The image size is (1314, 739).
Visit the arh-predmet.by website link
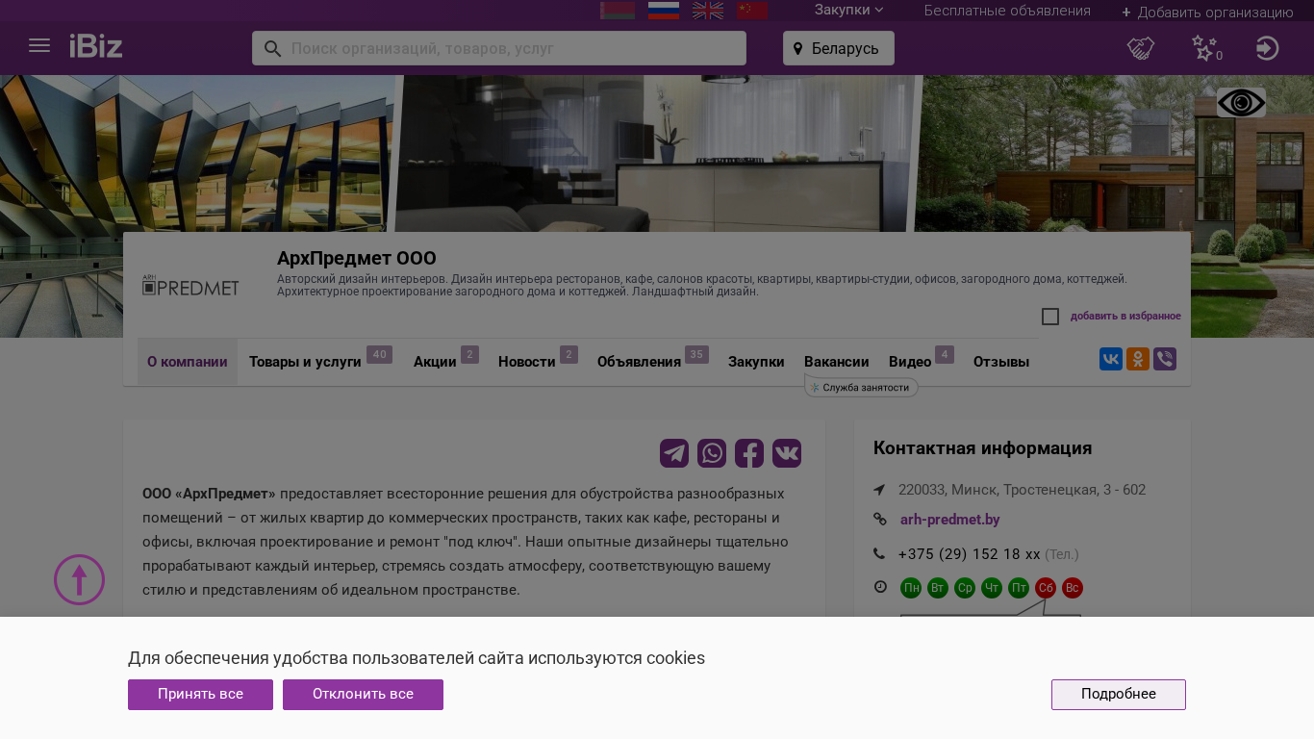950,520
